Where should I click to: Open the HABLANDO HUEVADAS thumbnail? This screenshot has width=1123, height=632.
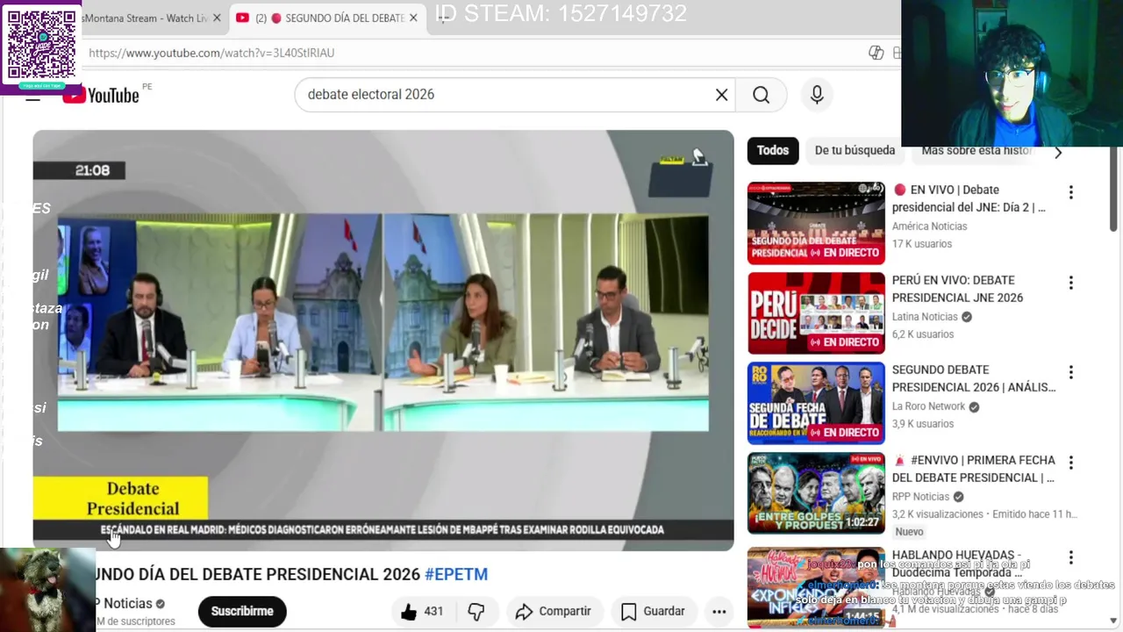click(x=816, y=586)
